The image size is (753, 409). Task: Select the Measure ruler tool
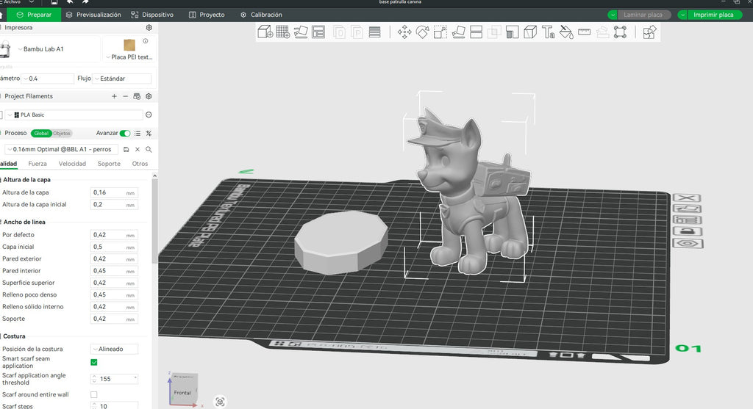(585, 32)
